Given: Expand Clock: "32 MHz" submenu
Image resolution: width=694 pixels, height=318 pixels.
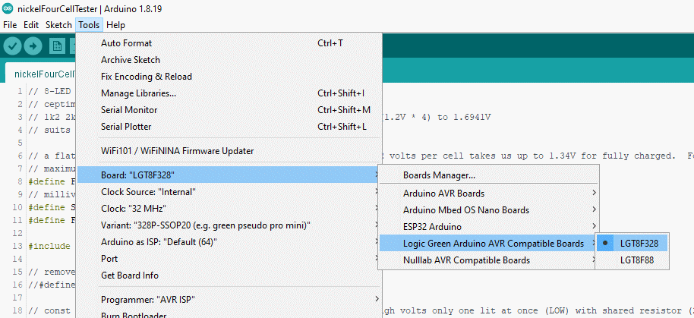Looking at the screenshot, I should (x=229, y=208).
